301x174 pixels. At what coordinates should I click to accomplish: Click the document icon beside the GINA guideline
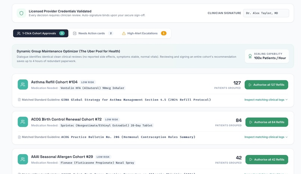[19, 100]
